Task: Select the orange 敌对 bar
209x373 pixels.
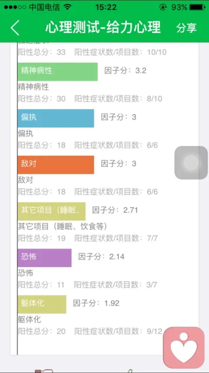Action: tap(56, 165)
